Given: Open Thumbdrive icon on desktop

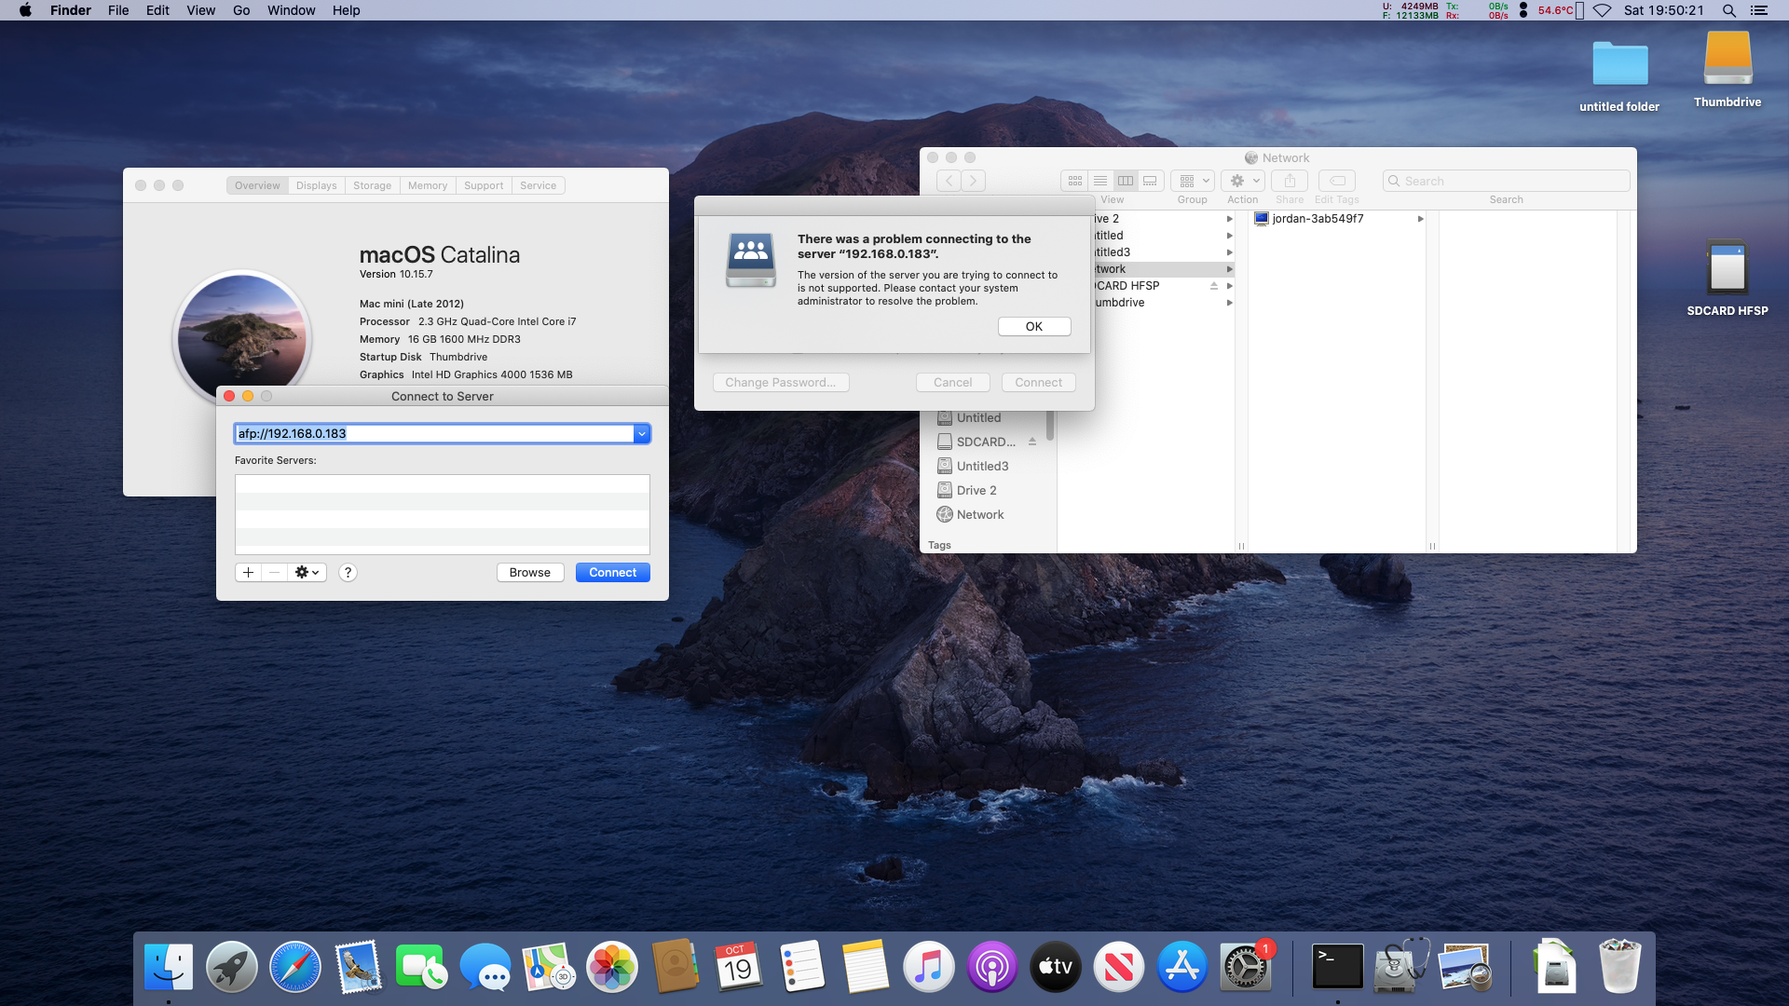Looking at the screenshot, I should click(1728, 70).
